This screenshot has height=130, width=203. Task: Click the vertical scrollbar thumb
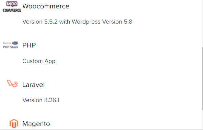coord(202,78)
